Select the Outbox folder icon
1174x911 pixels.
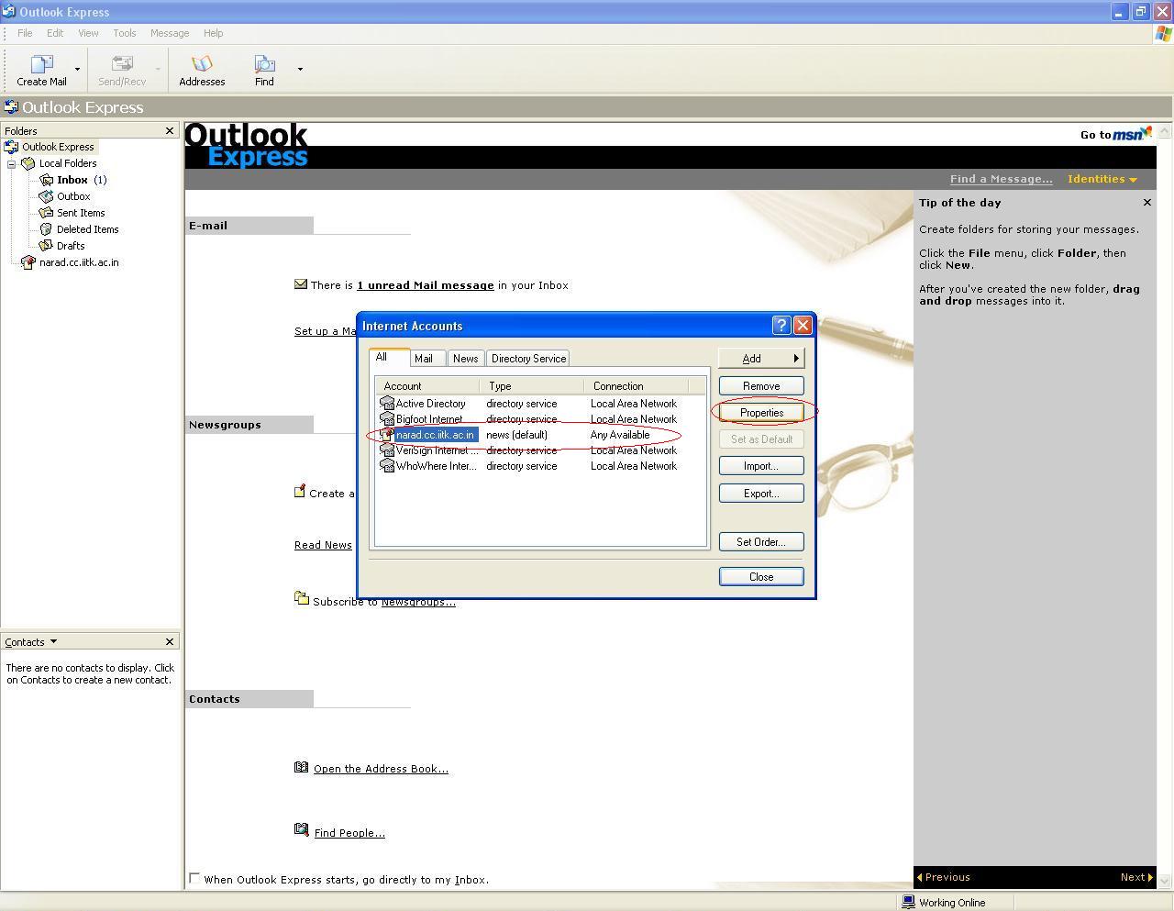pyautogui.click(x=47, y=196)
